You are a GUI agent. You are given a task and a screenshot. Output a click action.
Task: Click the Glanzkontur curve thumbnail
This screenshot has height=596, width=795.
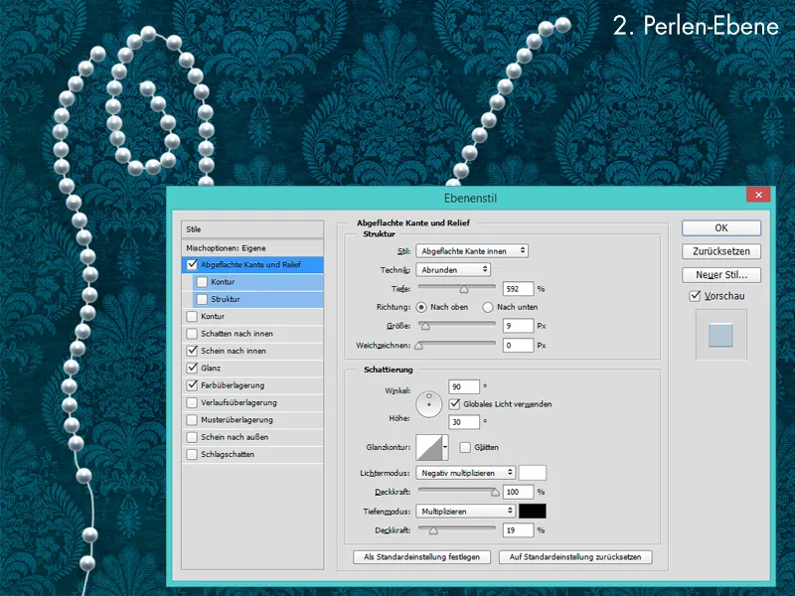coord(429,448)
